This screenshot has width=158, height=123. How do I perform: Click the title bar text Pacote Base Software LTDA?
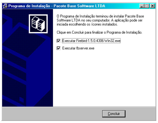click(x=79, y=6)
